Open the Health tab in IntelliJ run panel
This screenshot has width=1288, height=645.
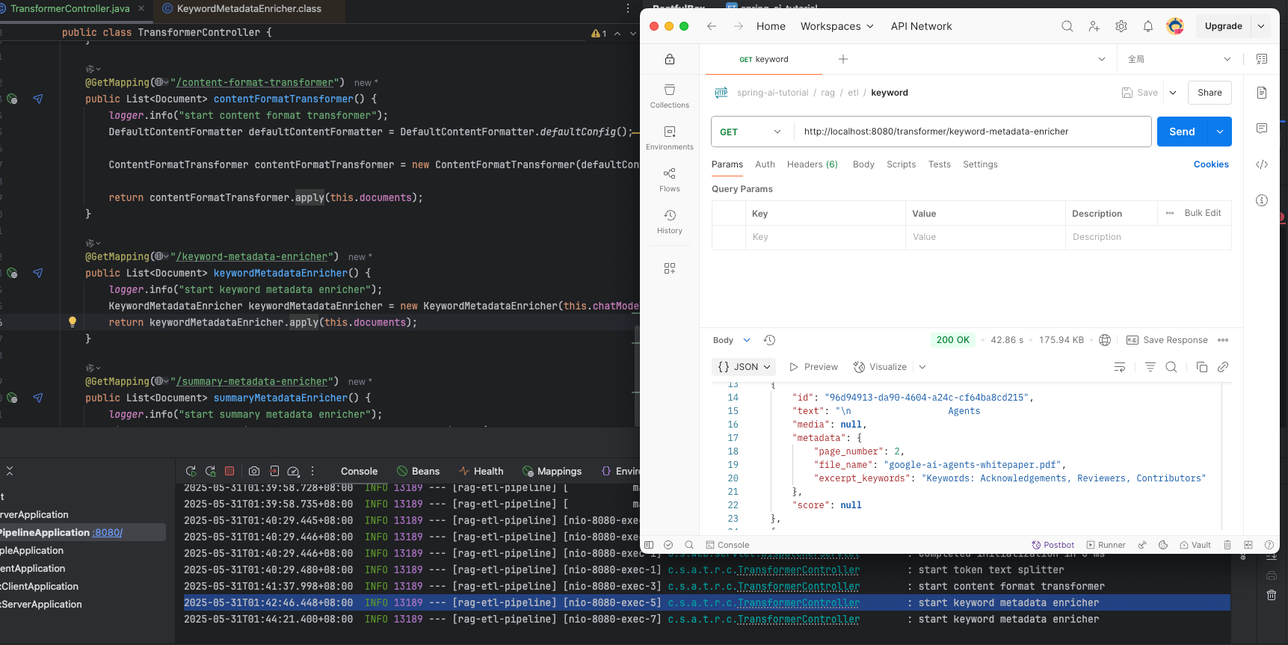click(481, 471)
